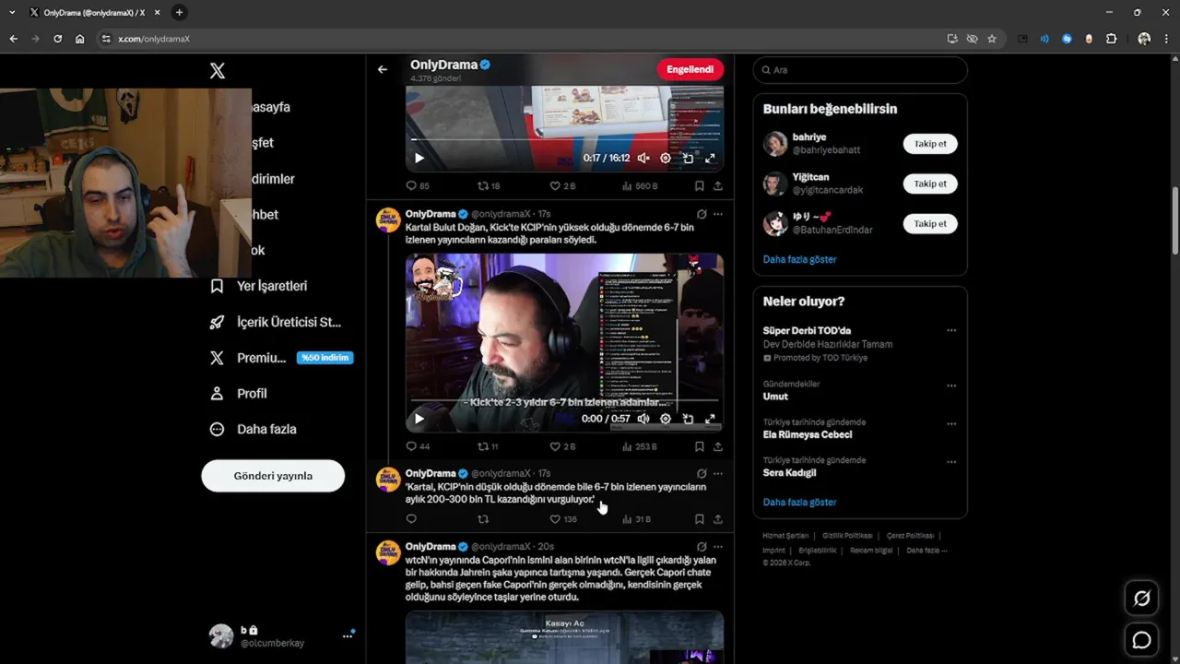Follow @BatuhanErdIndar with Takip et
1180x664 pixels.
(930, 223)
